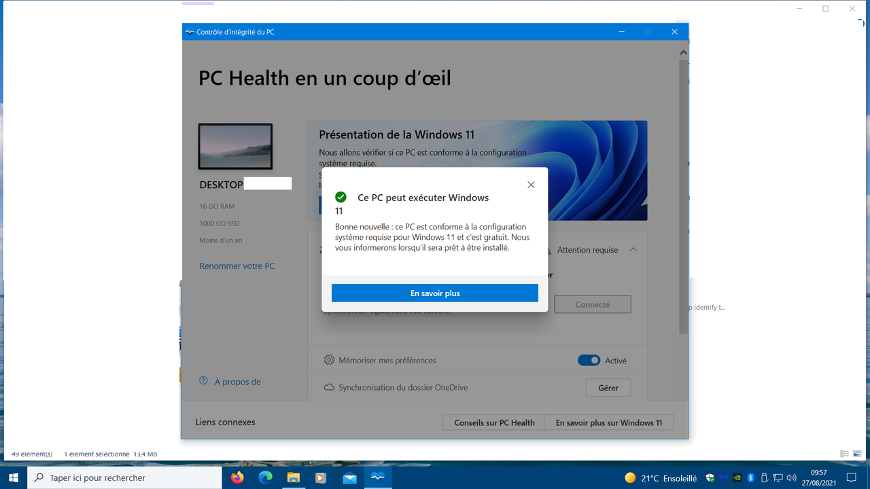Screen dimensions: 870x489
Task: Open Conseils sur PC Health
Action: coord(493,422)
